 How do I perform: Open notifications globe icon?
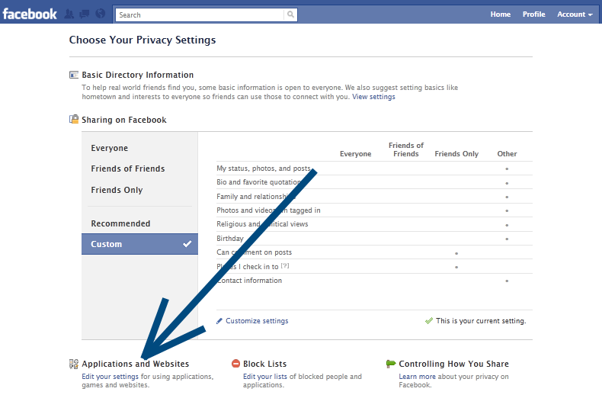click(x=99, y=14)
